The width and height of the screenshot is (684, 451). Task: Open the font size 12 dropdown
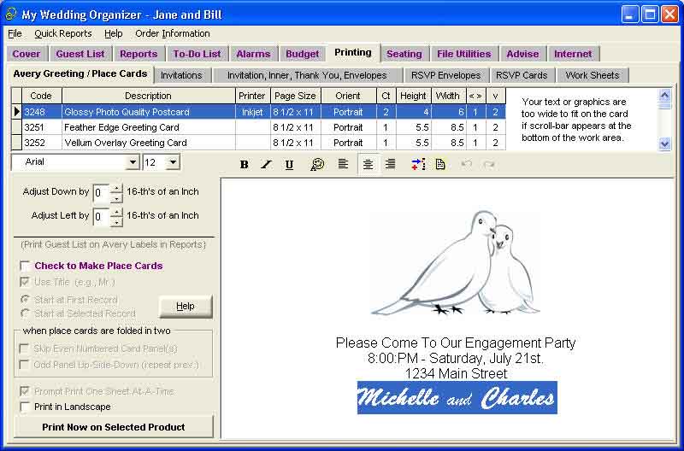(x=174, y=162)
